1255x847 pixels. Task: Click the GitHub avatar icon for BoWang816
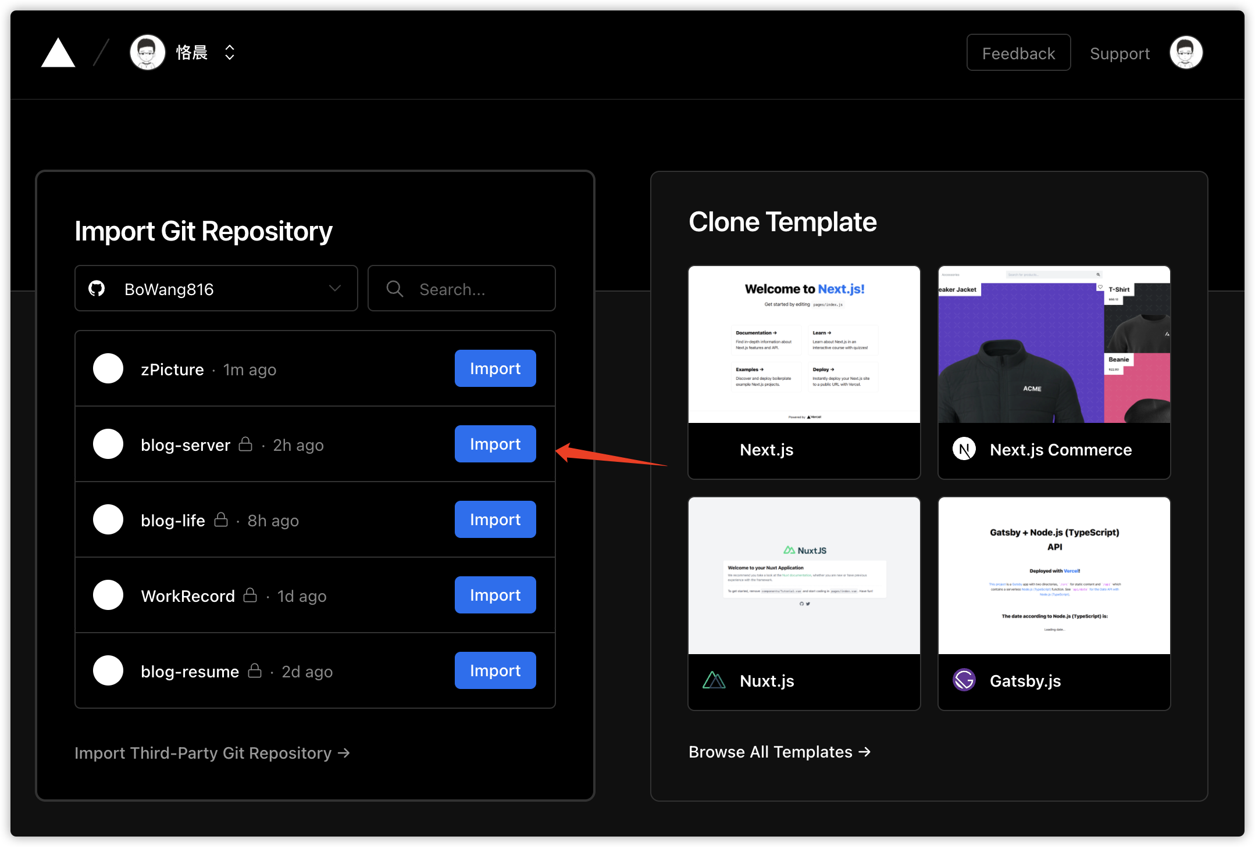pos(101,288)
